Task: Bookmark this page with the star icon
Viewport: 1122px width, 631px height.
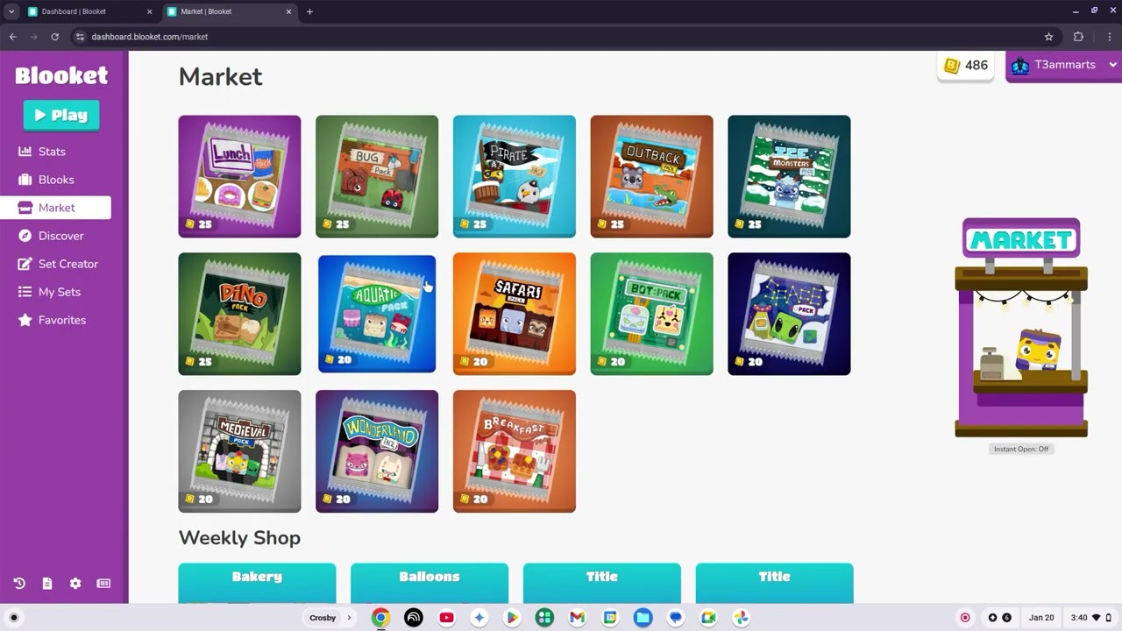Action: pos(1048,37)
